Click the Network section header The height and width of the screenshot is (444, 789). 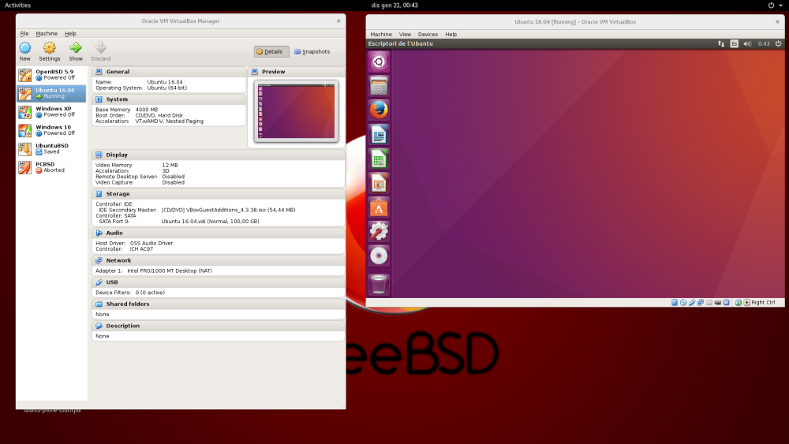pos(219,260)
